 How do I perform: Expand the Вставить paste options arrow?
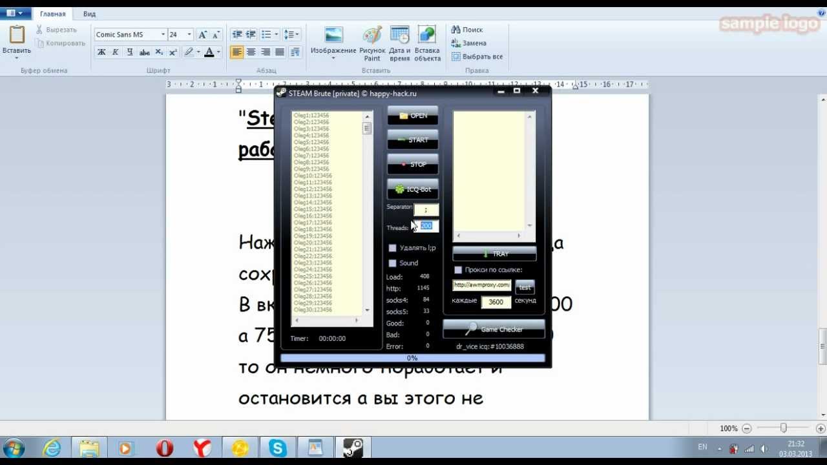(16, 58)
